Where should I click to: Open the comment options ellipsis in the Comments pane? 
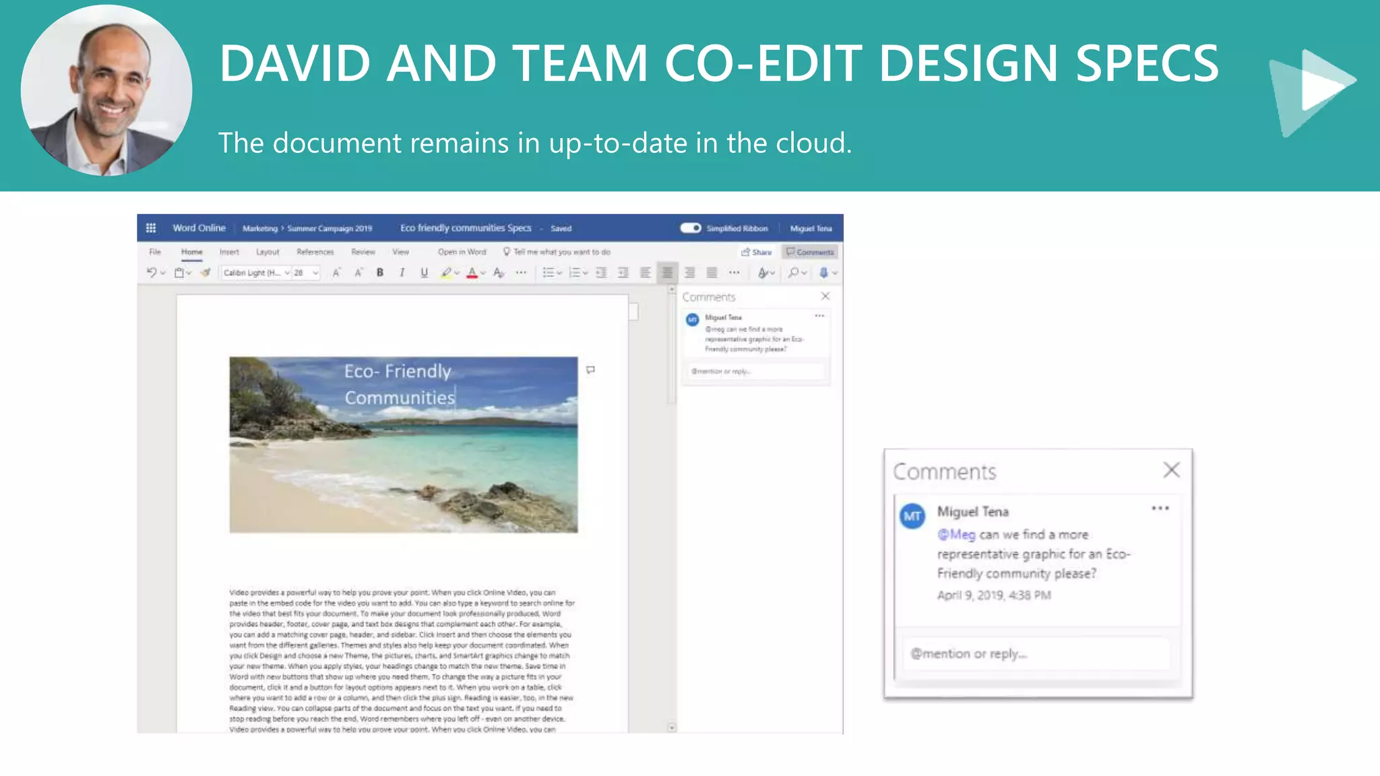819,316
